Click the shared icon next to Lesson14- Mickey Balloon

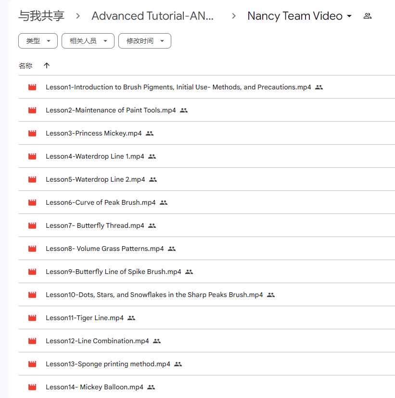pos(151,387)
